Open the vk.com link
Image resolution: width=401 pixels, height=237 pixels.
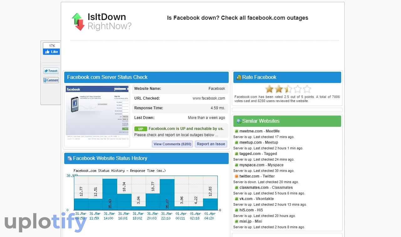tap(246, 199)
